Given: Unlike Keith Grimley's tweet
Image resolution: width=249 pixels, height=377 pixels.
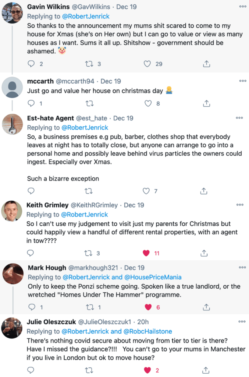Looking at the screenshot, I should (x=146, y=253).
